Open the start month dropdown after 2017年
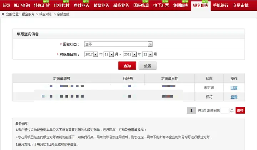 [x=109, y=54]
